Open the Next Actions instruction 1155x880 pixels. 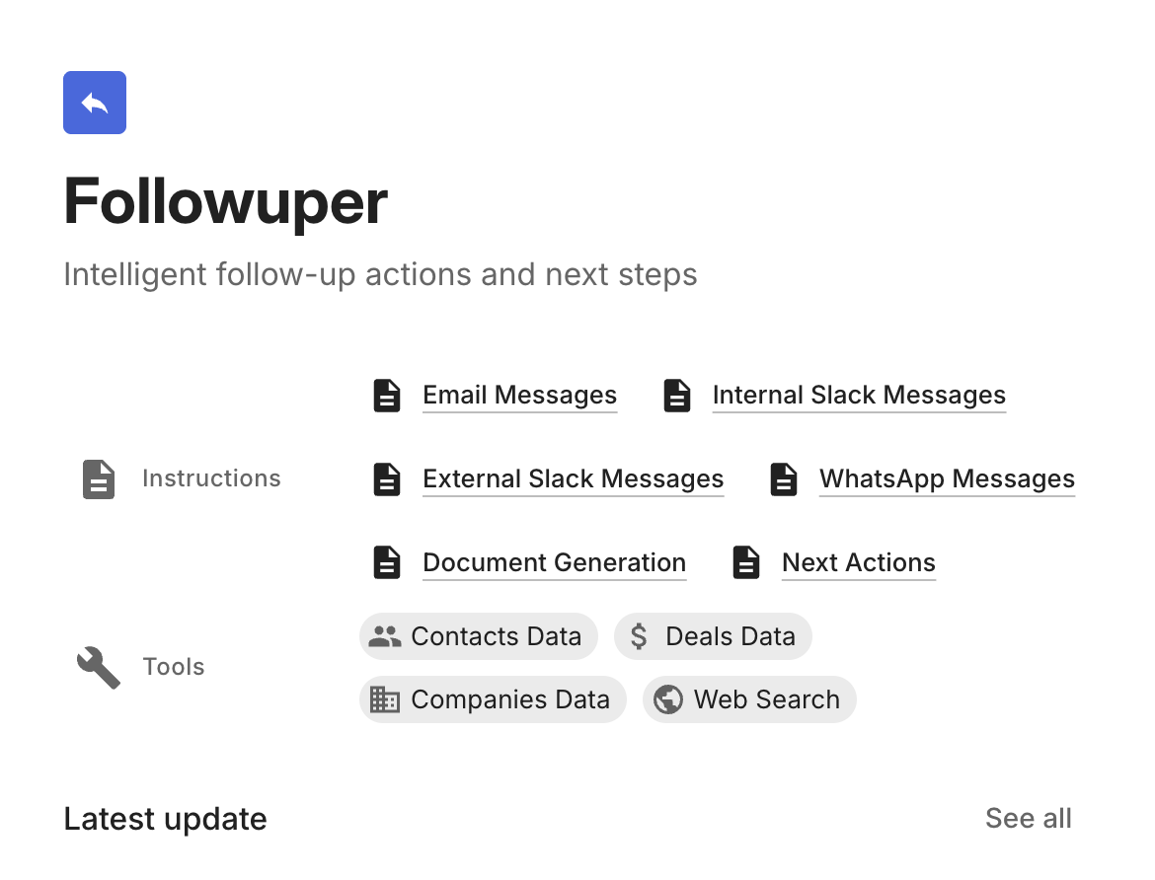click(858, 563)
